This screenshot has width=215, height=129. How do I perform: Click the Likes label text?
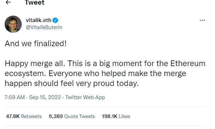[124, 116]
